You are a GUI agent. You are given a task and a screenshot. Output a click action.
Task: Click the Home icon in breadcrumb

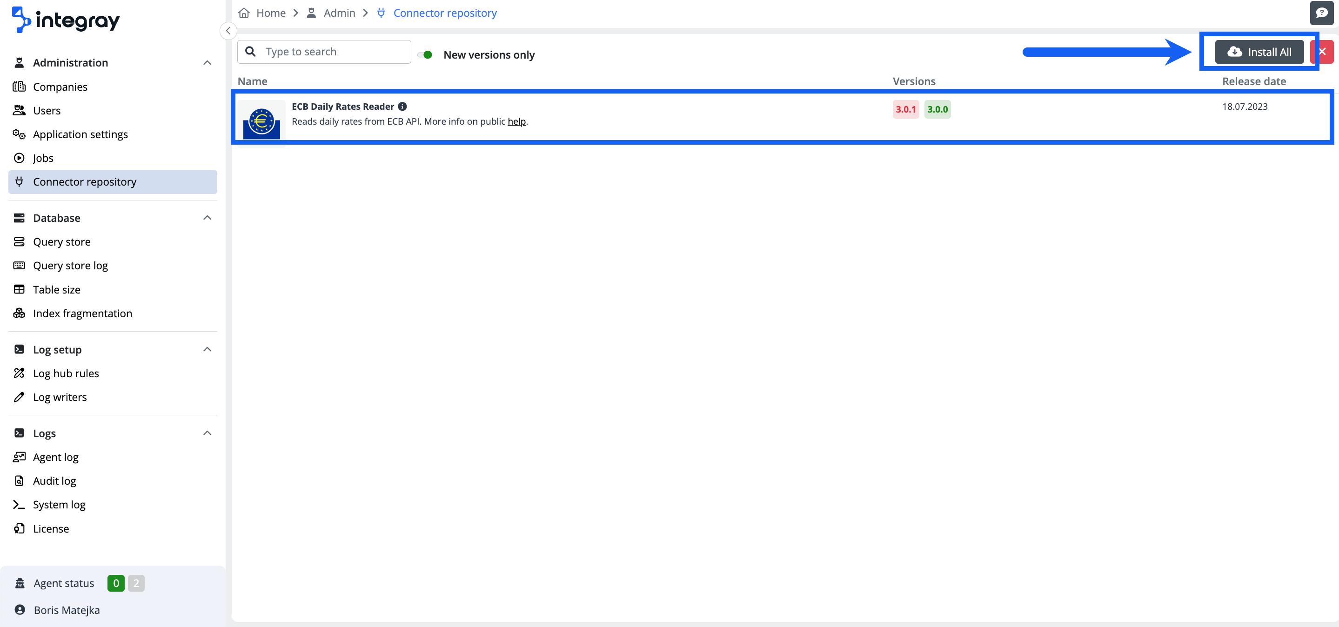click(244, 13)
